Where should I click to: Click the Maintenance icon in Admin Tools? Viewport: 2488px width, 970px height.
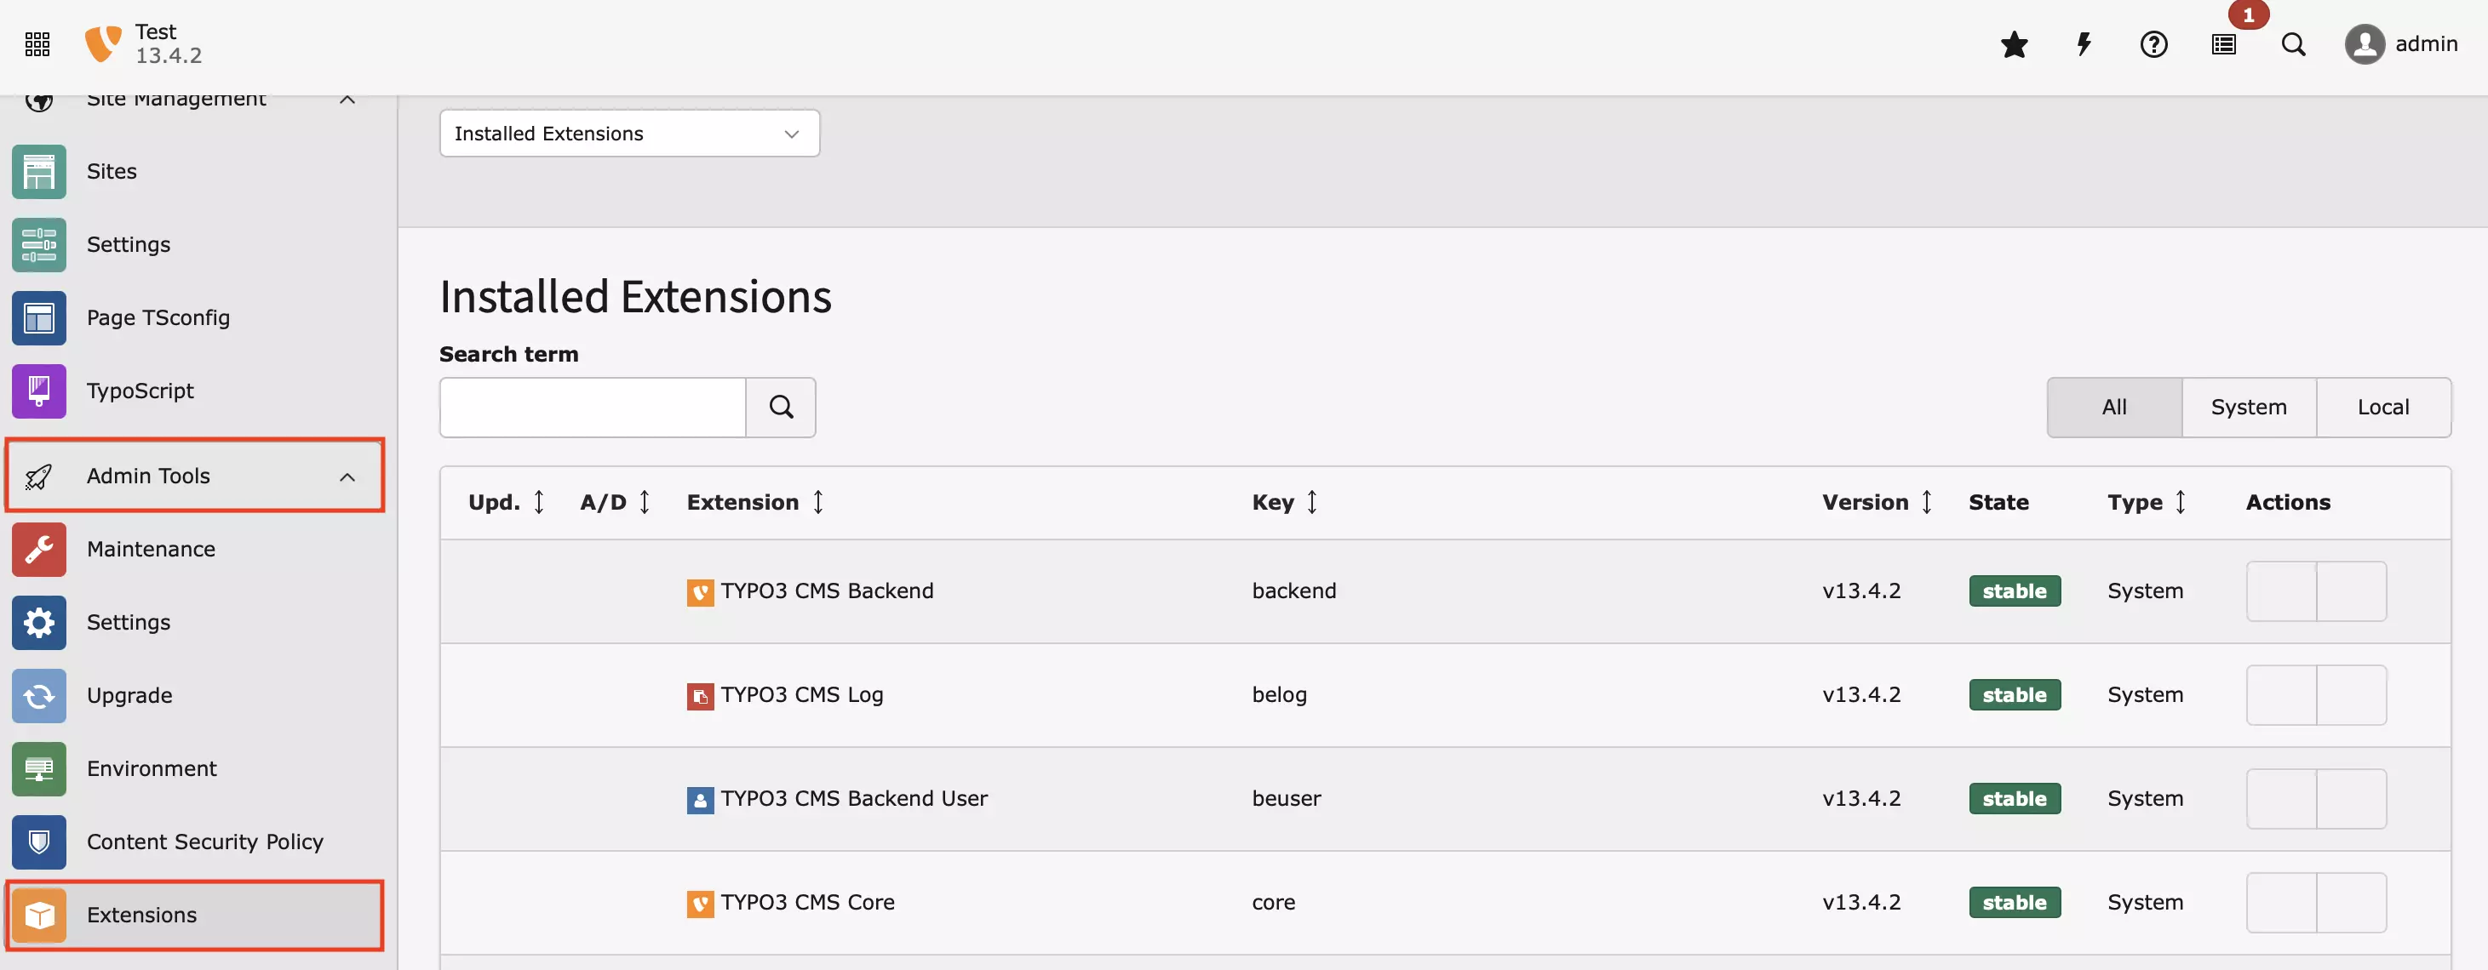(x=38, y=549)
